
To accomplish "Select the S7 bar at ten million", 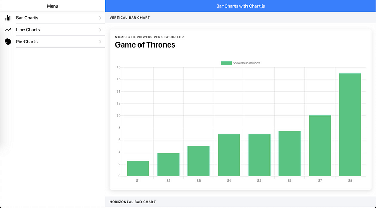I will [x=320, y=146].
